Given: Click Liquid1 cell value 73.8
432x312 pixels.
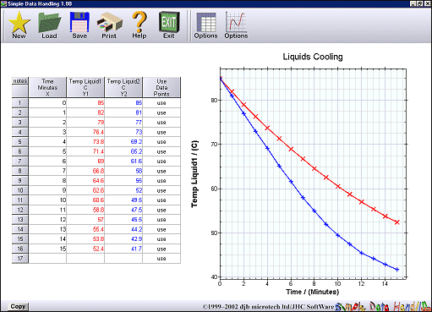Looking at the screenshot, I should click(x=85, y=142).
